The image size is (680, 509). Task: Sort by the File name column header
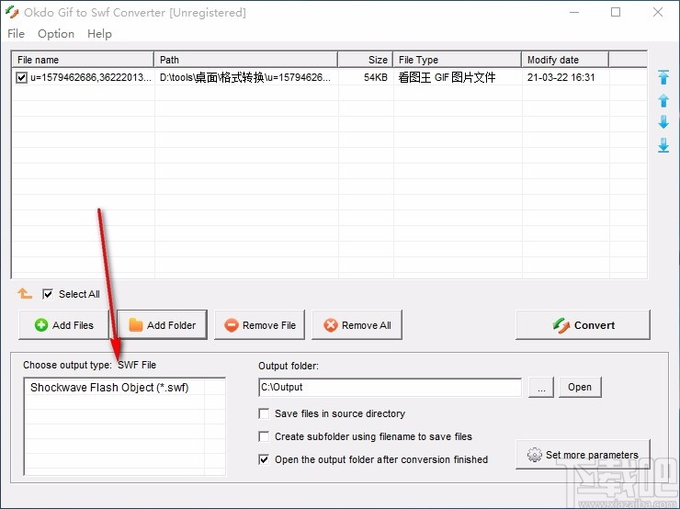[83, 60]
